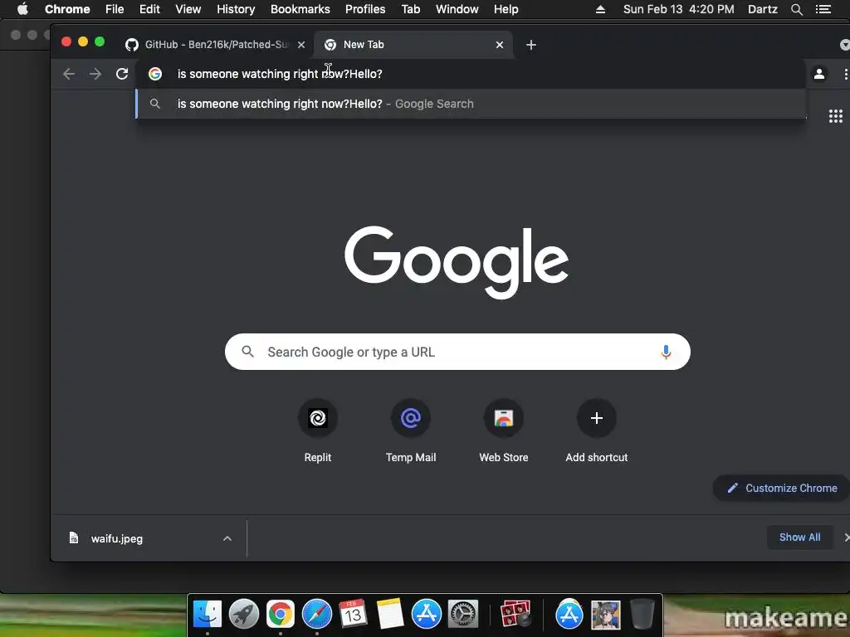850x637 pixels.
Task: Open the Help menu
Action: tap(506, 9)
